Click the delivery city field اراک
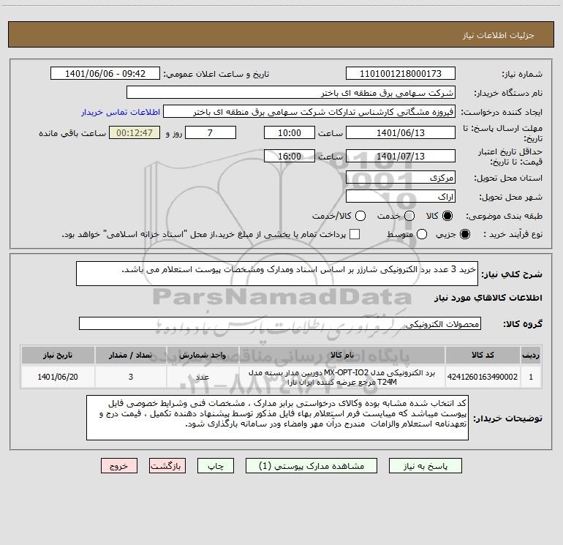Screen dimensions: 563x545 [x=401, y=197]
